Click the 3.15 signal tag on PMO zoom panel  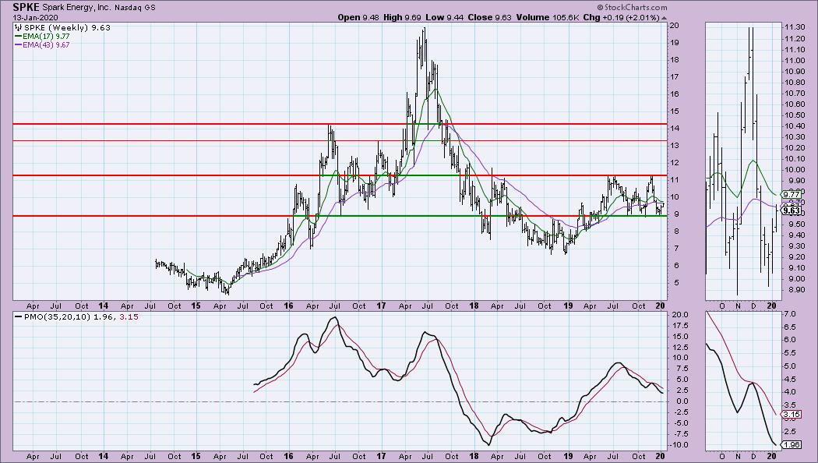[791, 415]
